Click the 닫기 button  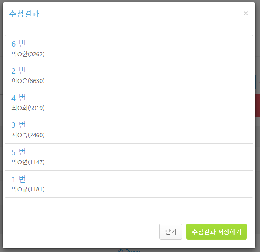pyautogui.click(x=171, y=232)
